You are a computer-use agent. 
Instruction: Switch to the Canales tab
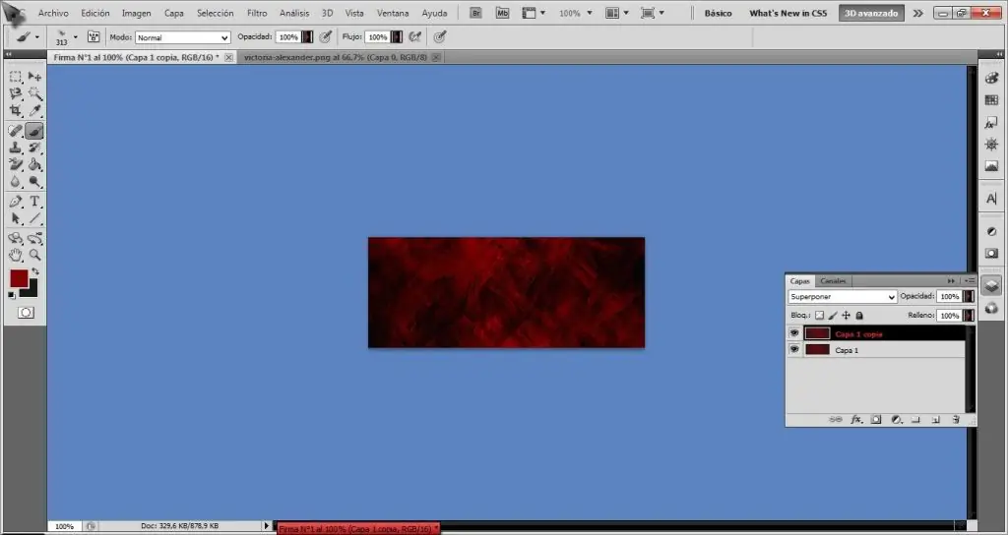[833, 280]
